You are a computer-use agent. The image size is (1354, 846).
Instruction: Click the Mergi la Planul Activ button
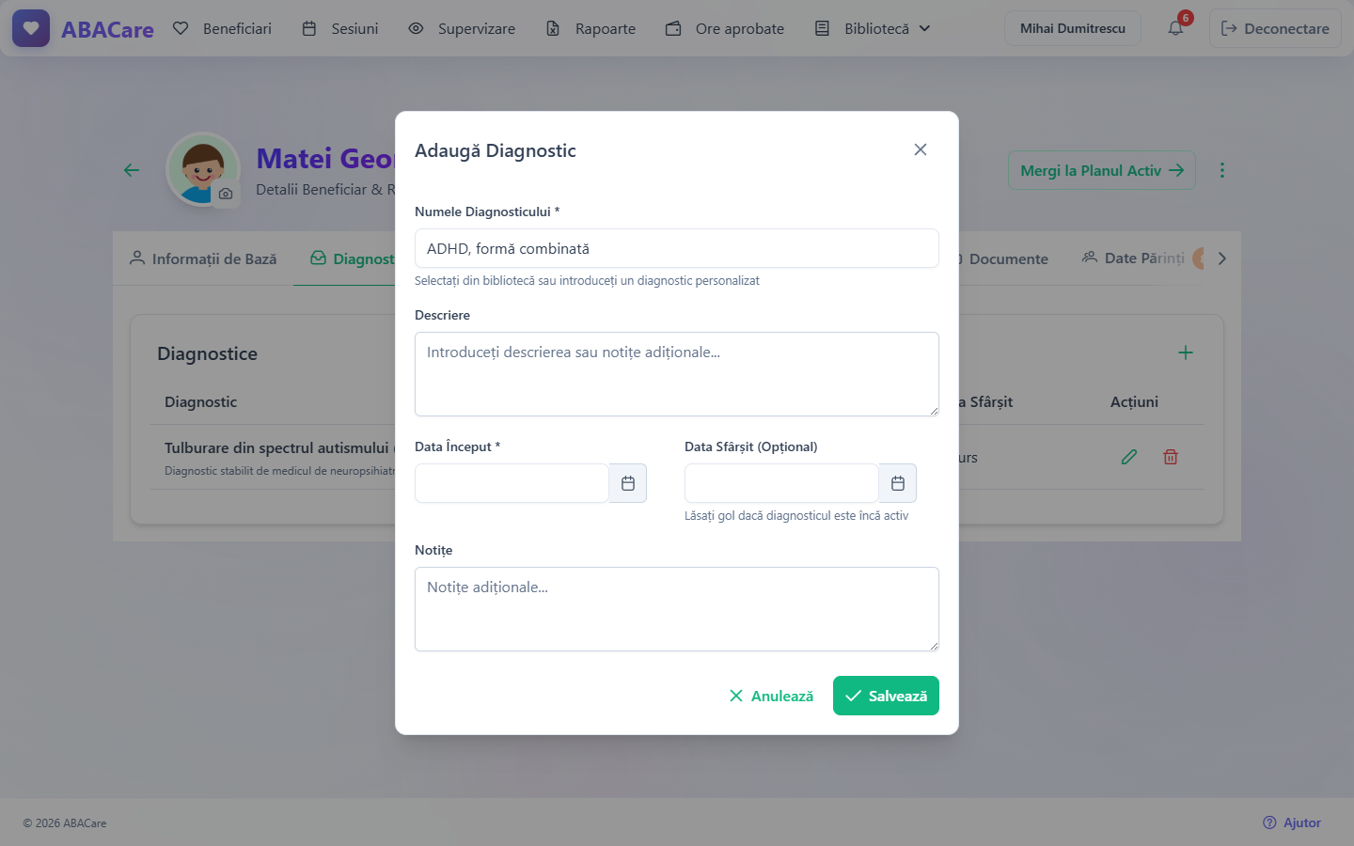click(1102, 170)
